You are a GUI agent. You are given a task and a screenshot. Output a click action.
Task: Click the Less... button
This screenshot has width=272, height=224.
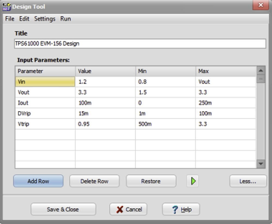(248, 181)
